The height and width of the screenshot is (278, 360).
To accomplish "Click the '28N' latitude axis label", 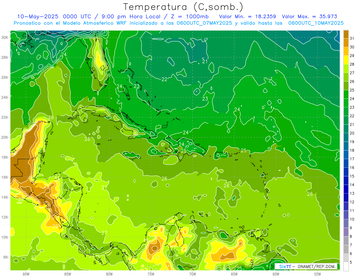I will [x=5, y=57].
